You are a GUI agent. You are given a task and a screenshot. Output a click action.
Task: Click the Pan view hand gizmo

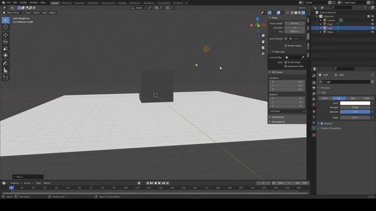[x=263, y=42]
